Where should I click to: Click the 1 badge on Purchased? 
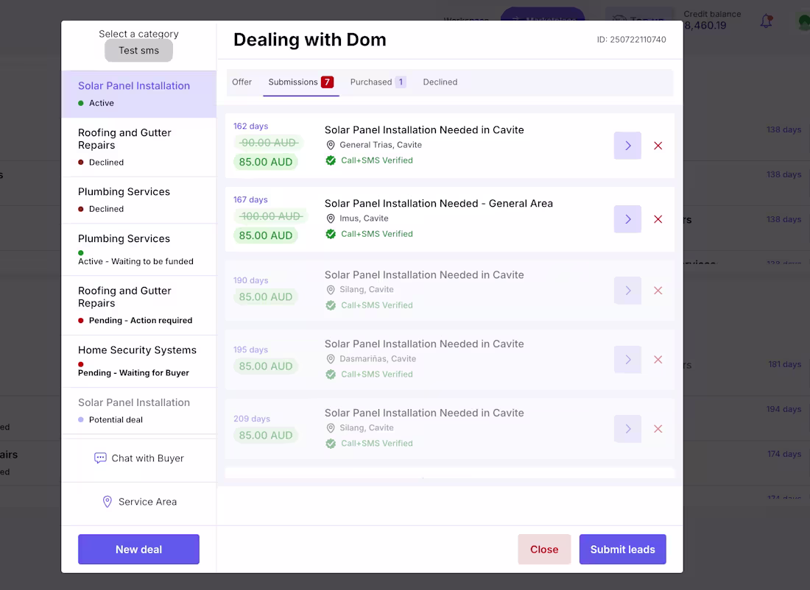[x=401, y=82]
